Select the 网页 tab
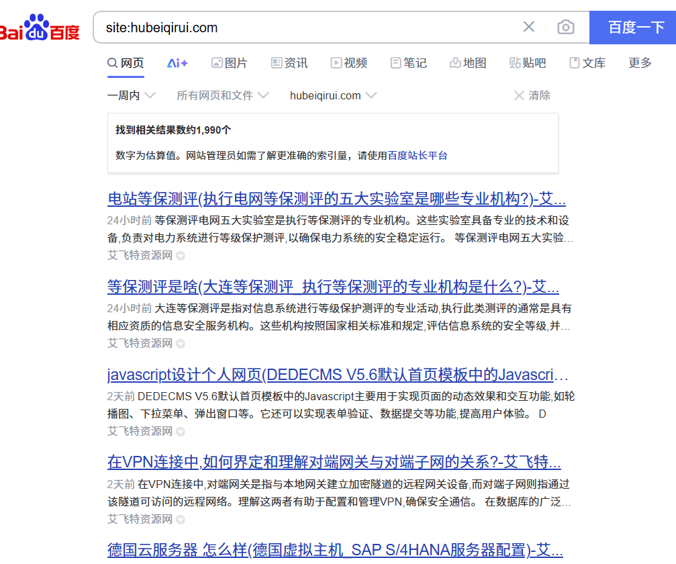This screenshot has height=564, width=676. [126, 63]
